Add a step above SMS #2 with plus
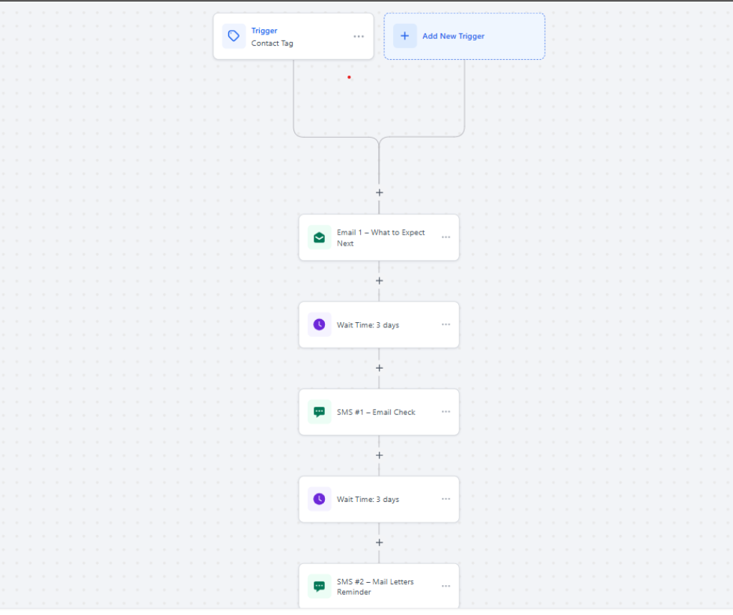 pyautogui.click(x=379, y=542)
